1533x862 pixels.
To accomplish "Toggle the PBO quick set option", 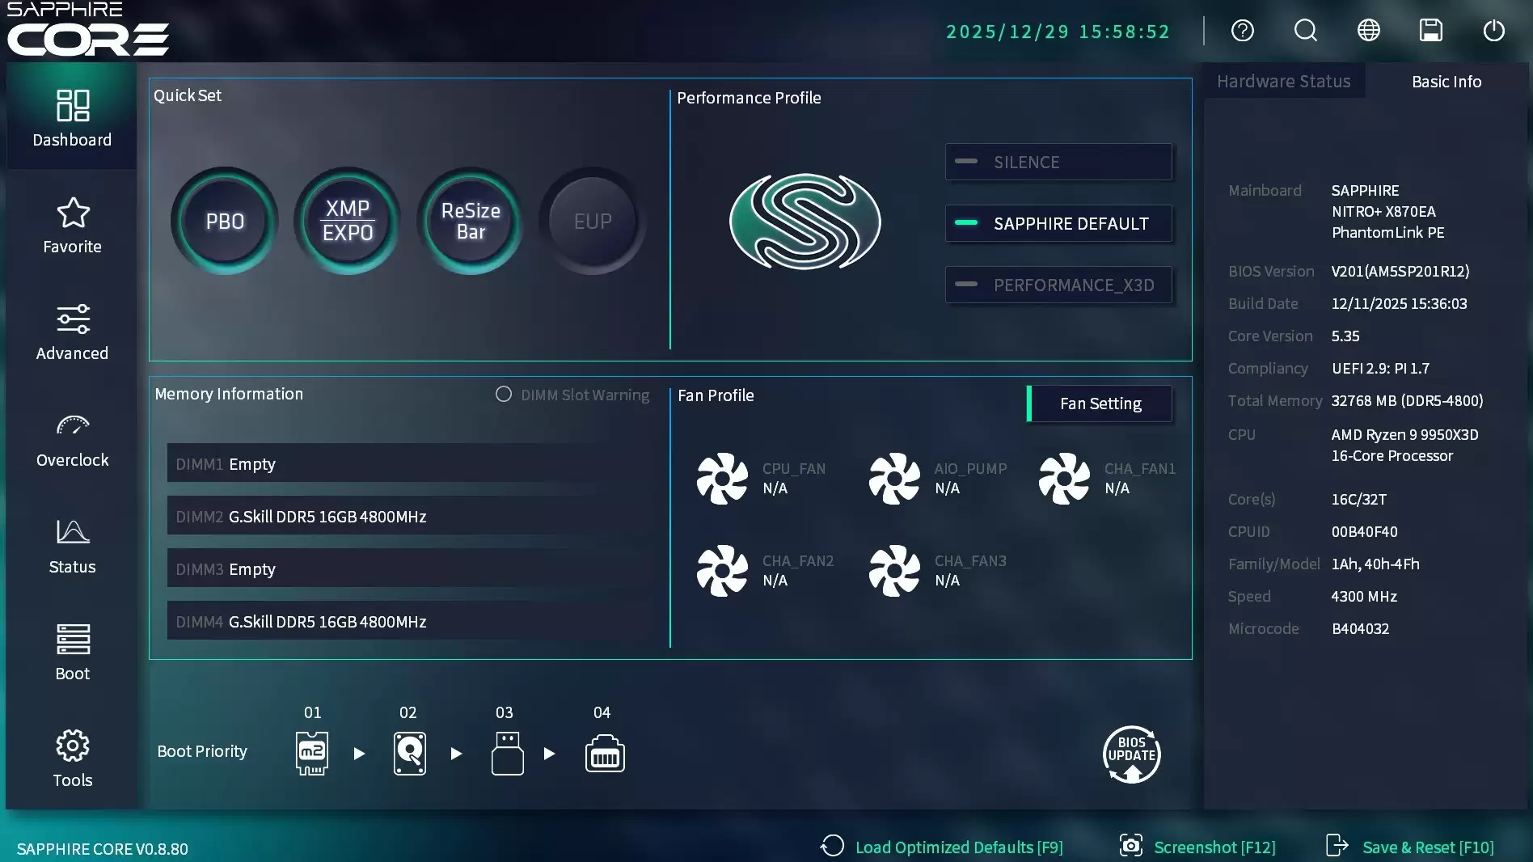I will point(225,221).
